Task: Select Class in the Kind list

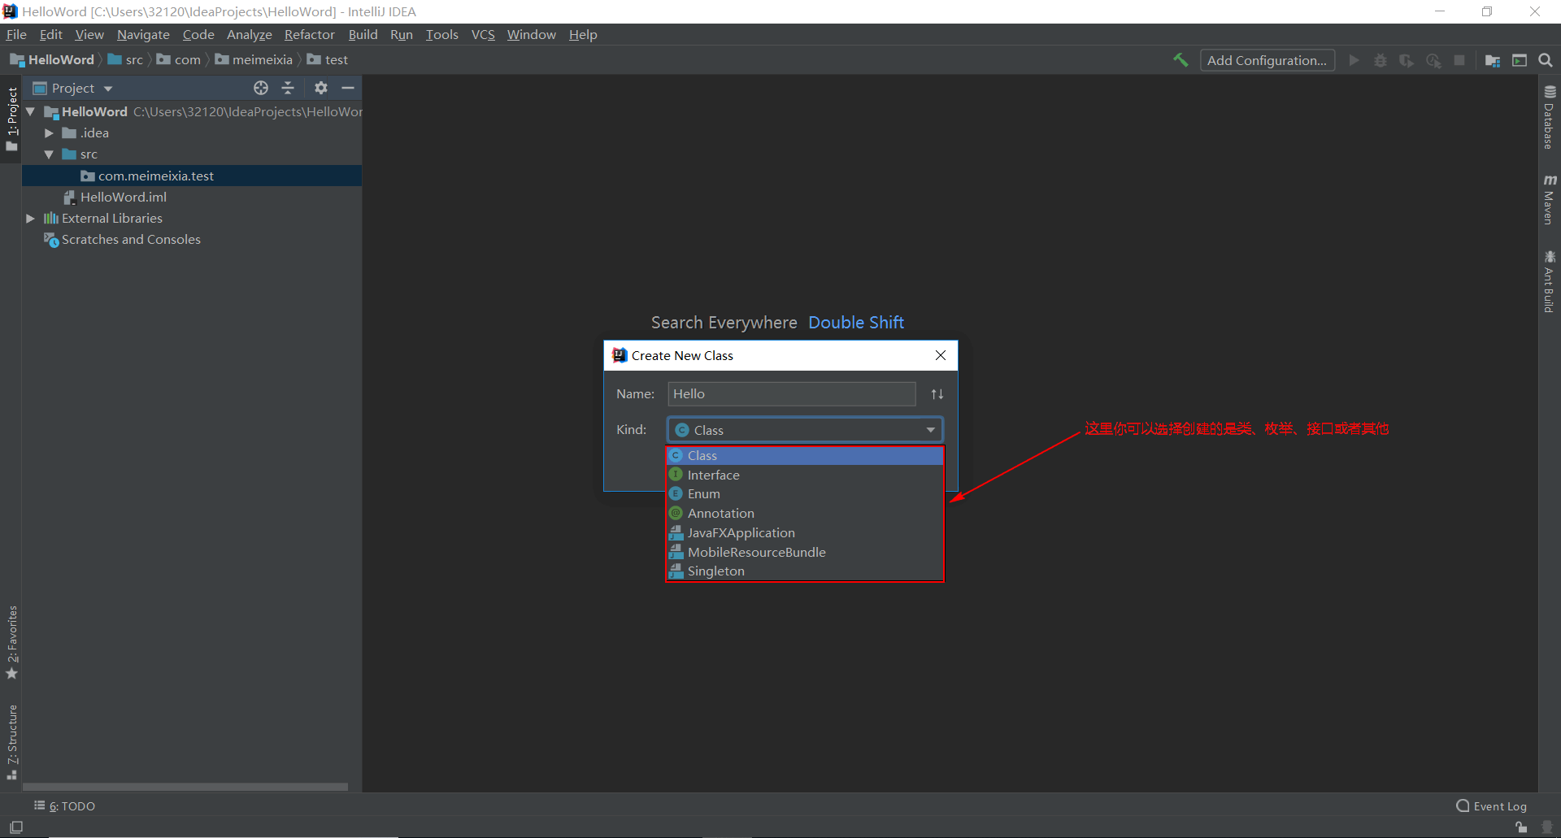Action: pyautogui.click(x=805, y=456)
